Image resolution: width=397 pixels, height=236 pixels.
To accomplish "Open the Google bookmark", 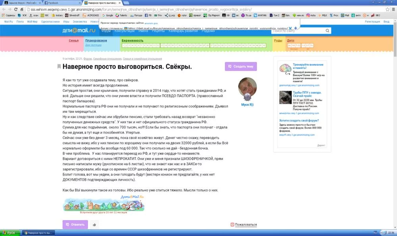I will point(108,15).
